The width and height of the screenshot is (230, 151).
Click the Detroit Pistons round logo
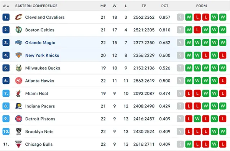[19, 119]
